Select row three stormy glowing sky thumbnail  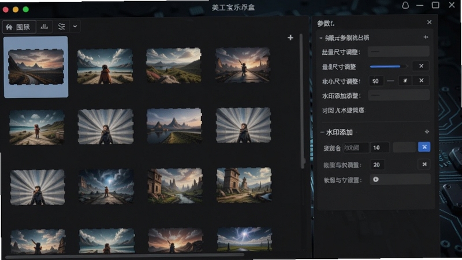pyautogui.click(x=106, y=186)
